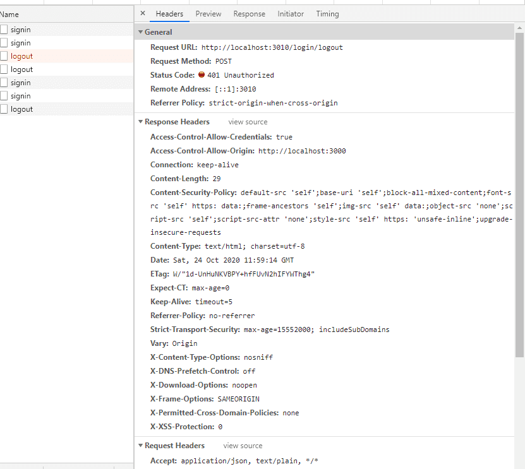
Task: Click the red 401 status indicator dot
Action: [201, 75]
